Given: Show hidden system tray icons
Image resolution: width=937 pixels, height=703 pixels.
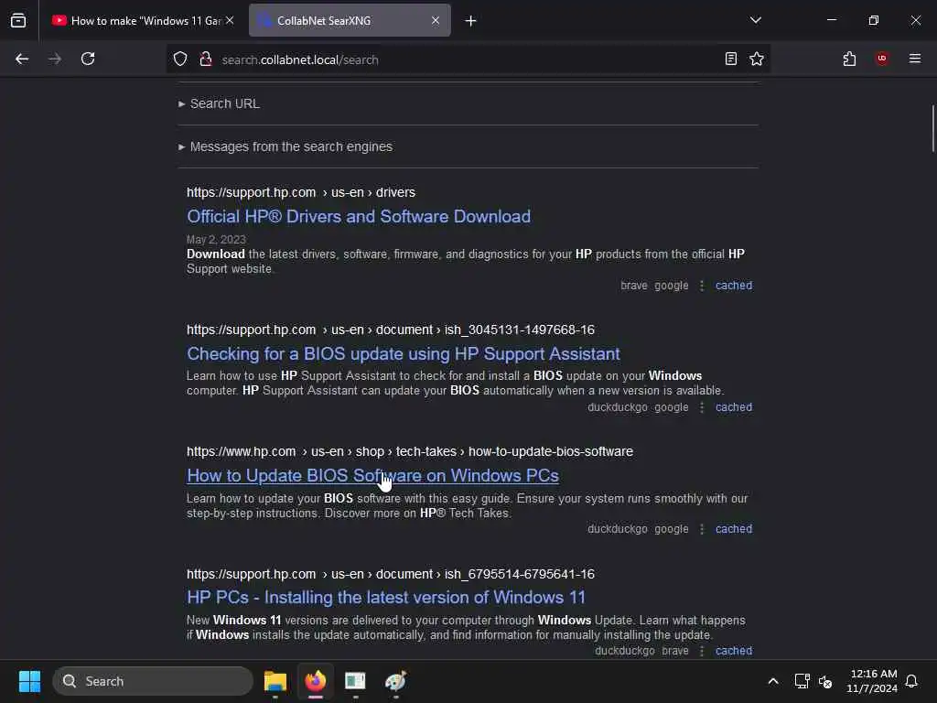Looking at the screenshot, I should [x=772, y=681].
